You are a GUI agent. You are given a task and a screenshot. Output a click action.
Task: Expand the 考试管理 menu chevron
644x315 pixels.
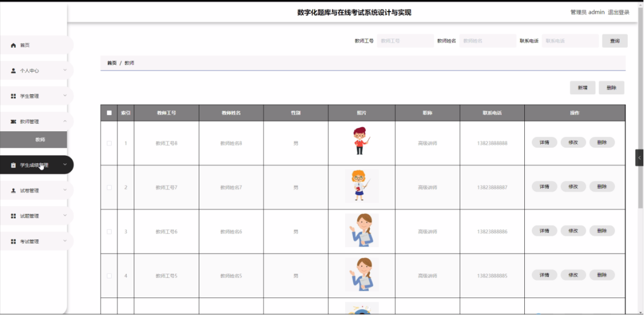pos(65,241)
